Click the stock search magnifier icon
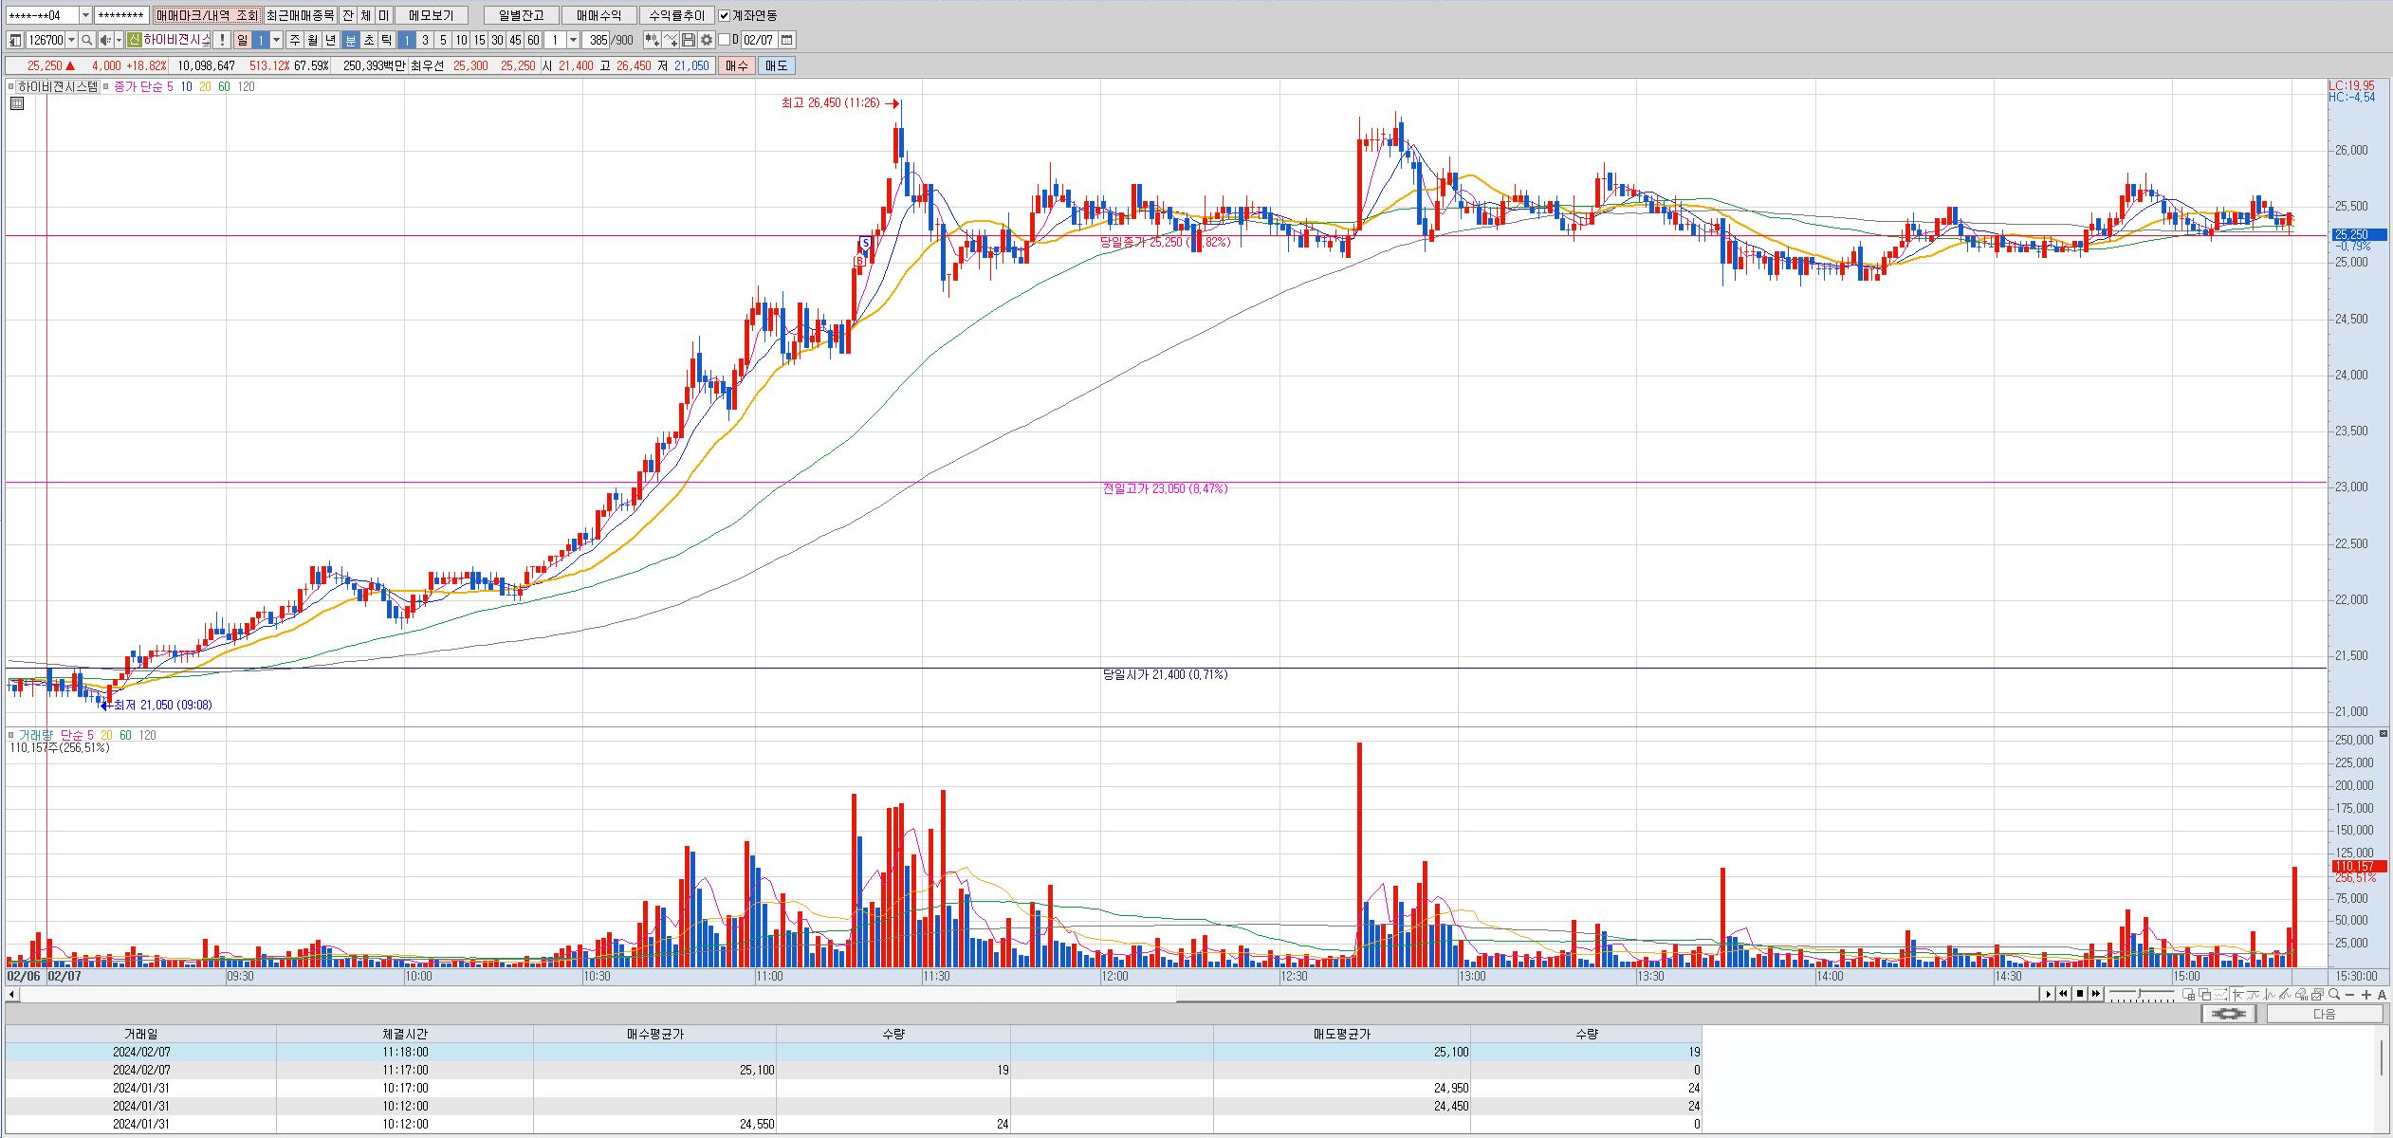Screen dimensions: 2393x1138 point(87,40)
